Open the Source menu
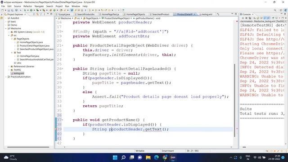 [18, 6]
